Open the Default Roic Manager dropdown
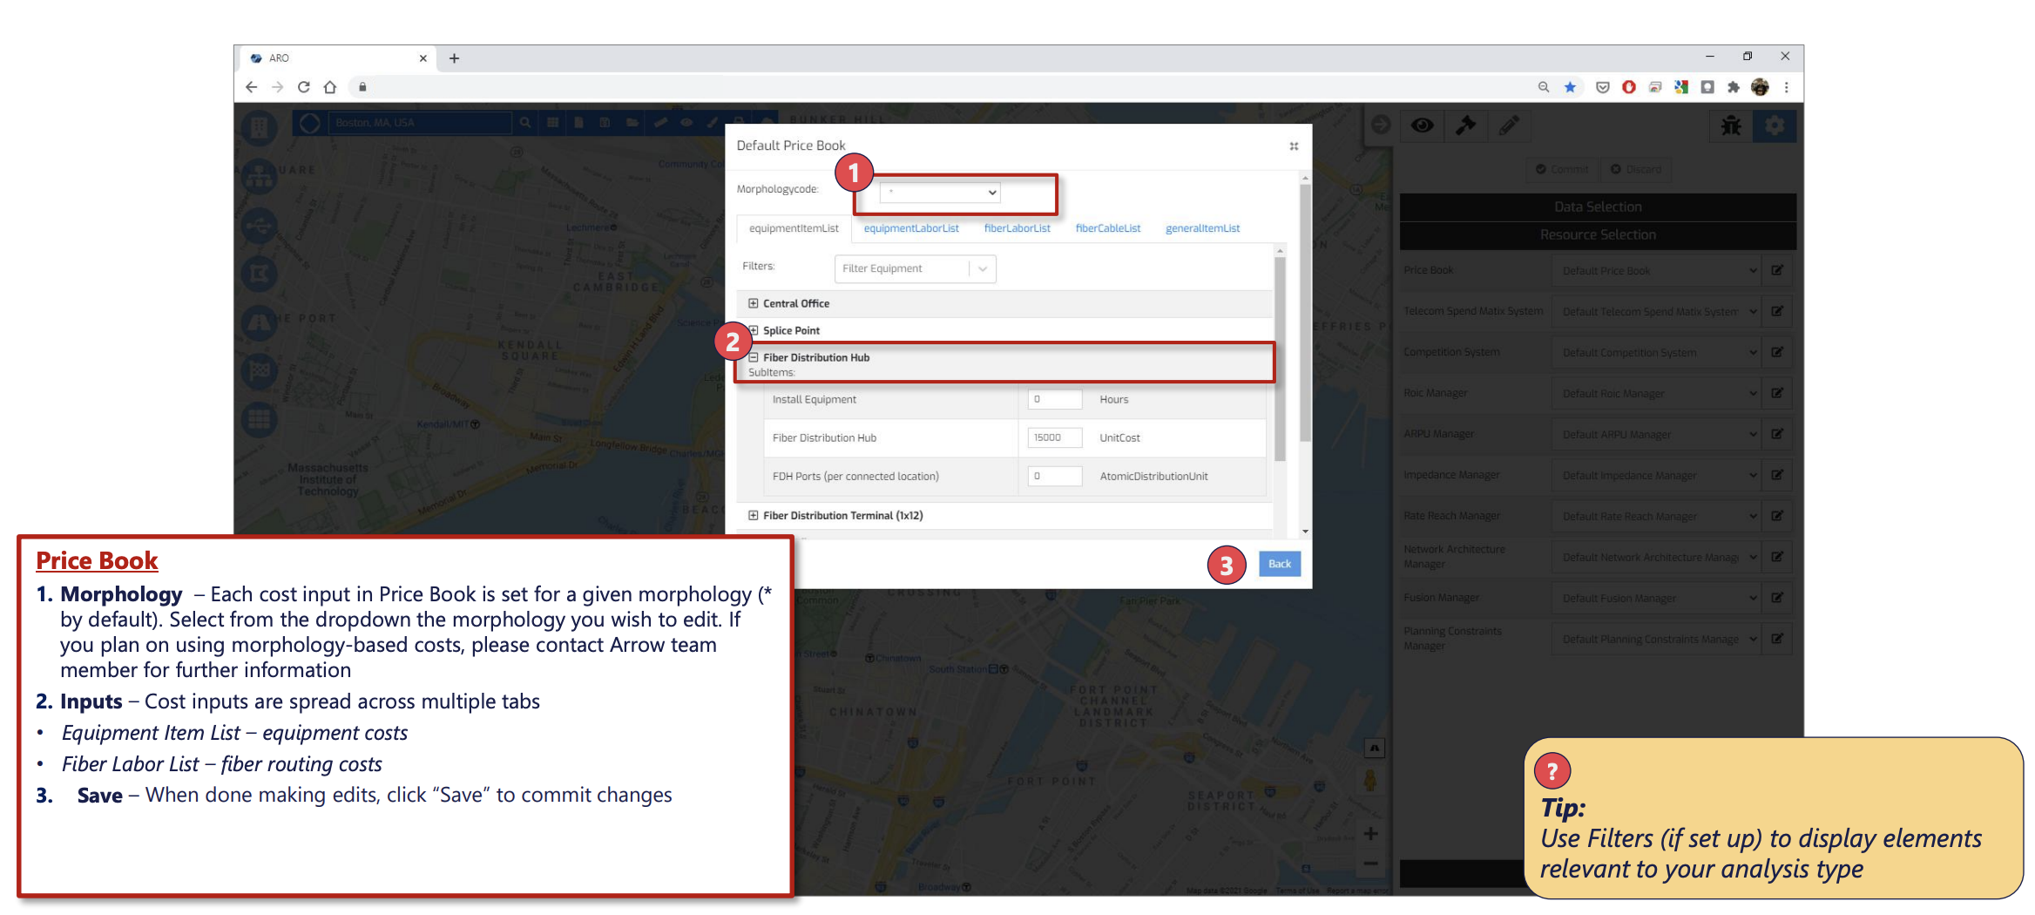2035x915 pixels. 1659,393
